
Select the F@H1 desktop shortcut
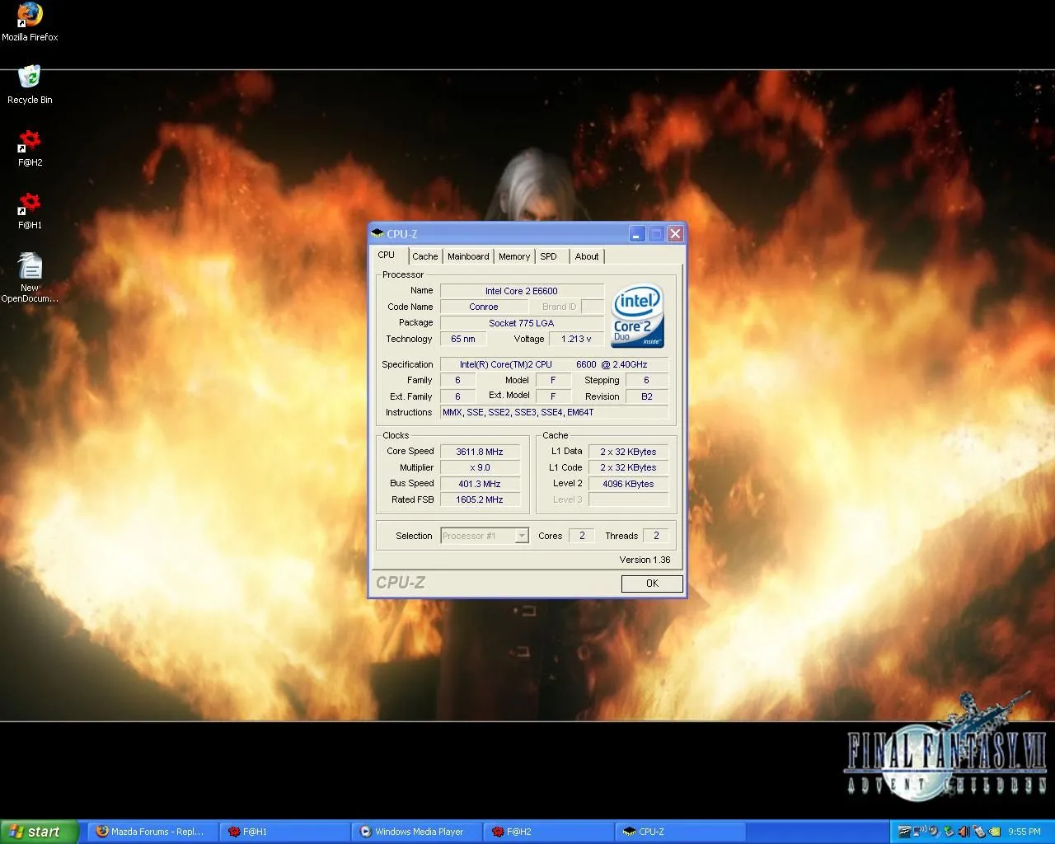click(x=30, y=204)
